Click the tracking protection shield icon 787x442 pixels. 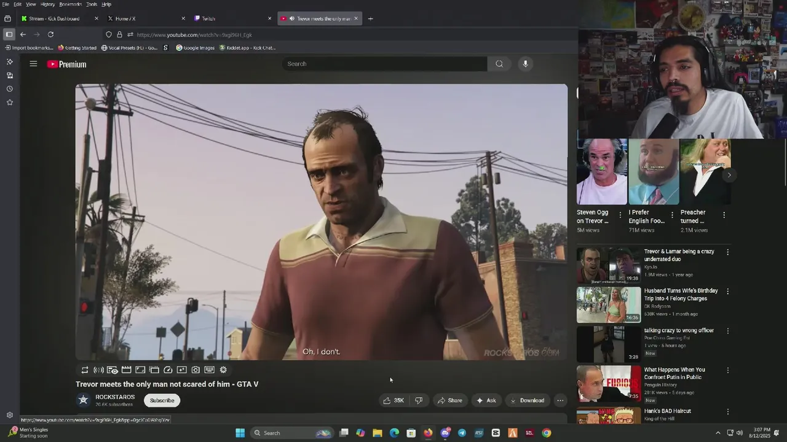click(109, 34)
